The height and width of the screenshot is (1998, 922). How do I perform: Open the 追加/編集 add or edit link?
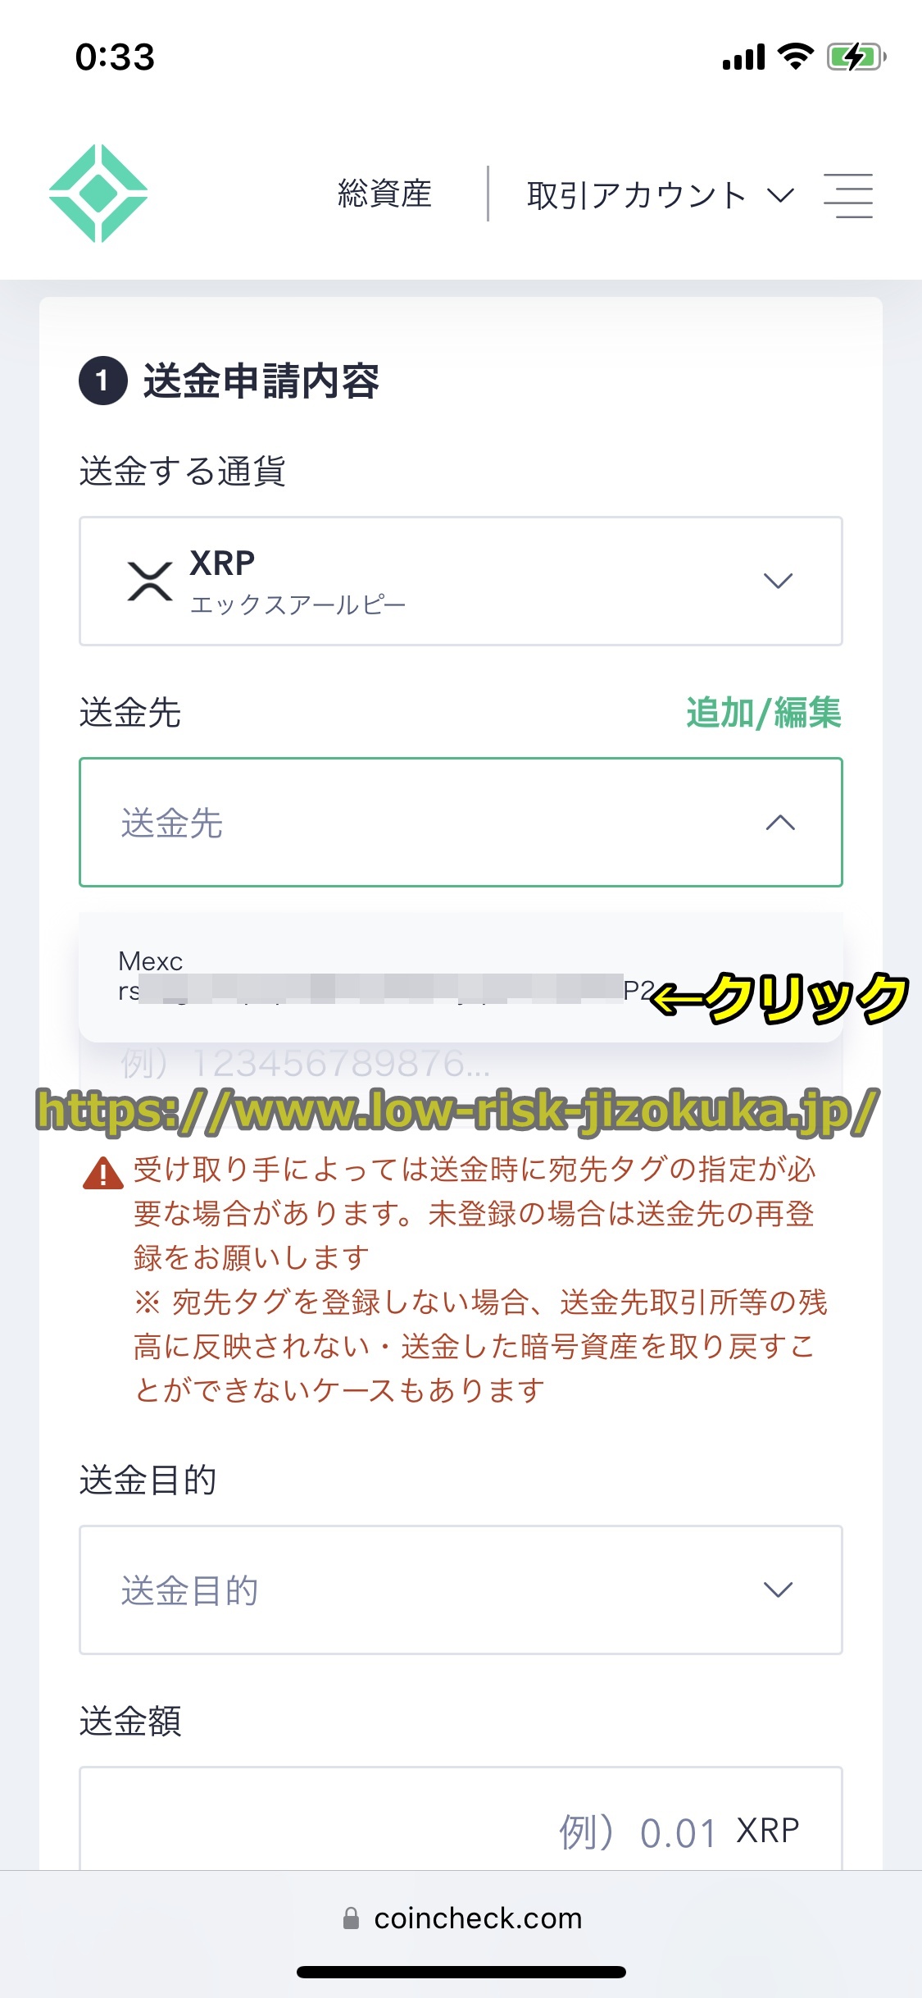(763, 712)
